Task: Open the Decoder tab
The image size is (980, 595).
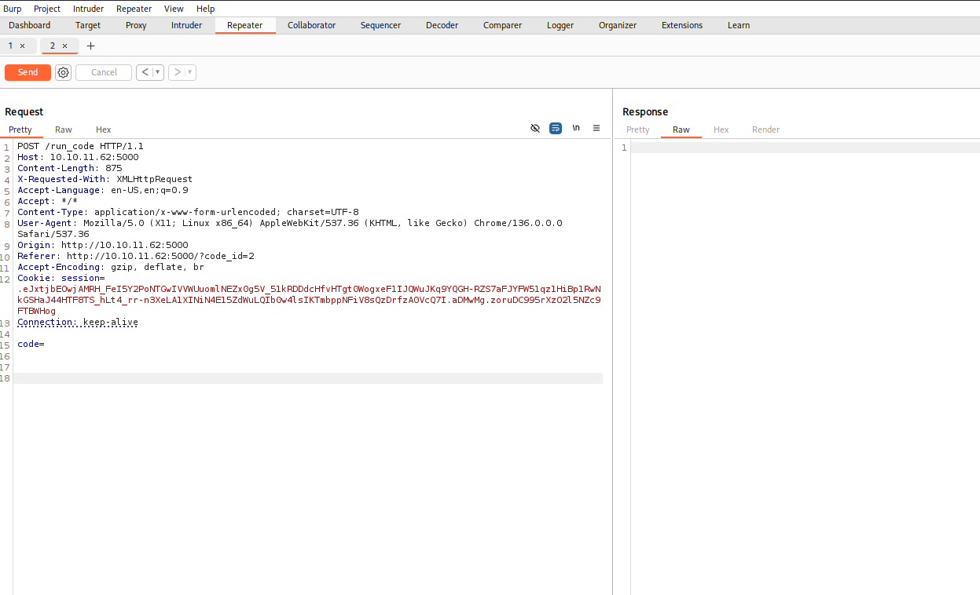Action: 442,25
